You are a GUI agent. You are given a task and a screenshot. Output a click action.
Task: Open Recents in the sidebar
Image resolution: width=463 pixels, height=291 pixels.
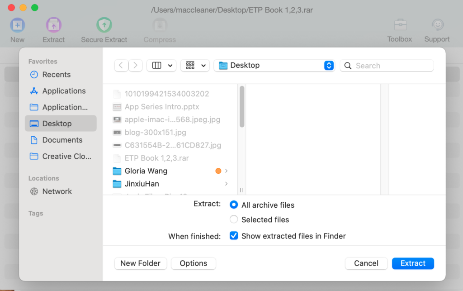point(56,75)
